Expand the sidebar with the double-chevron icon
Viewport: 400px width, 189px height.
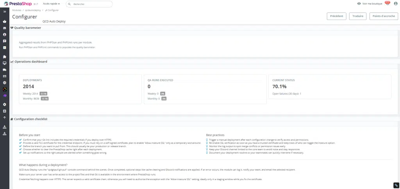point(5,12)
